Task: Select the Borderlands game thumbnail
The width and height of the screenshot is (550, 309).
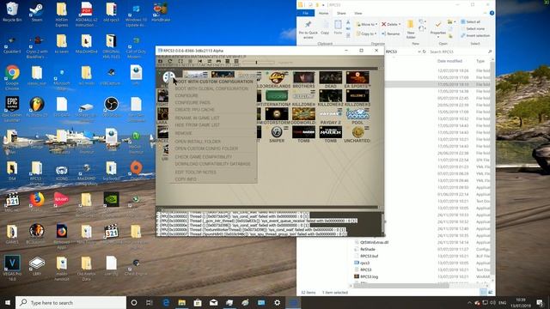Action: point(277,77)
